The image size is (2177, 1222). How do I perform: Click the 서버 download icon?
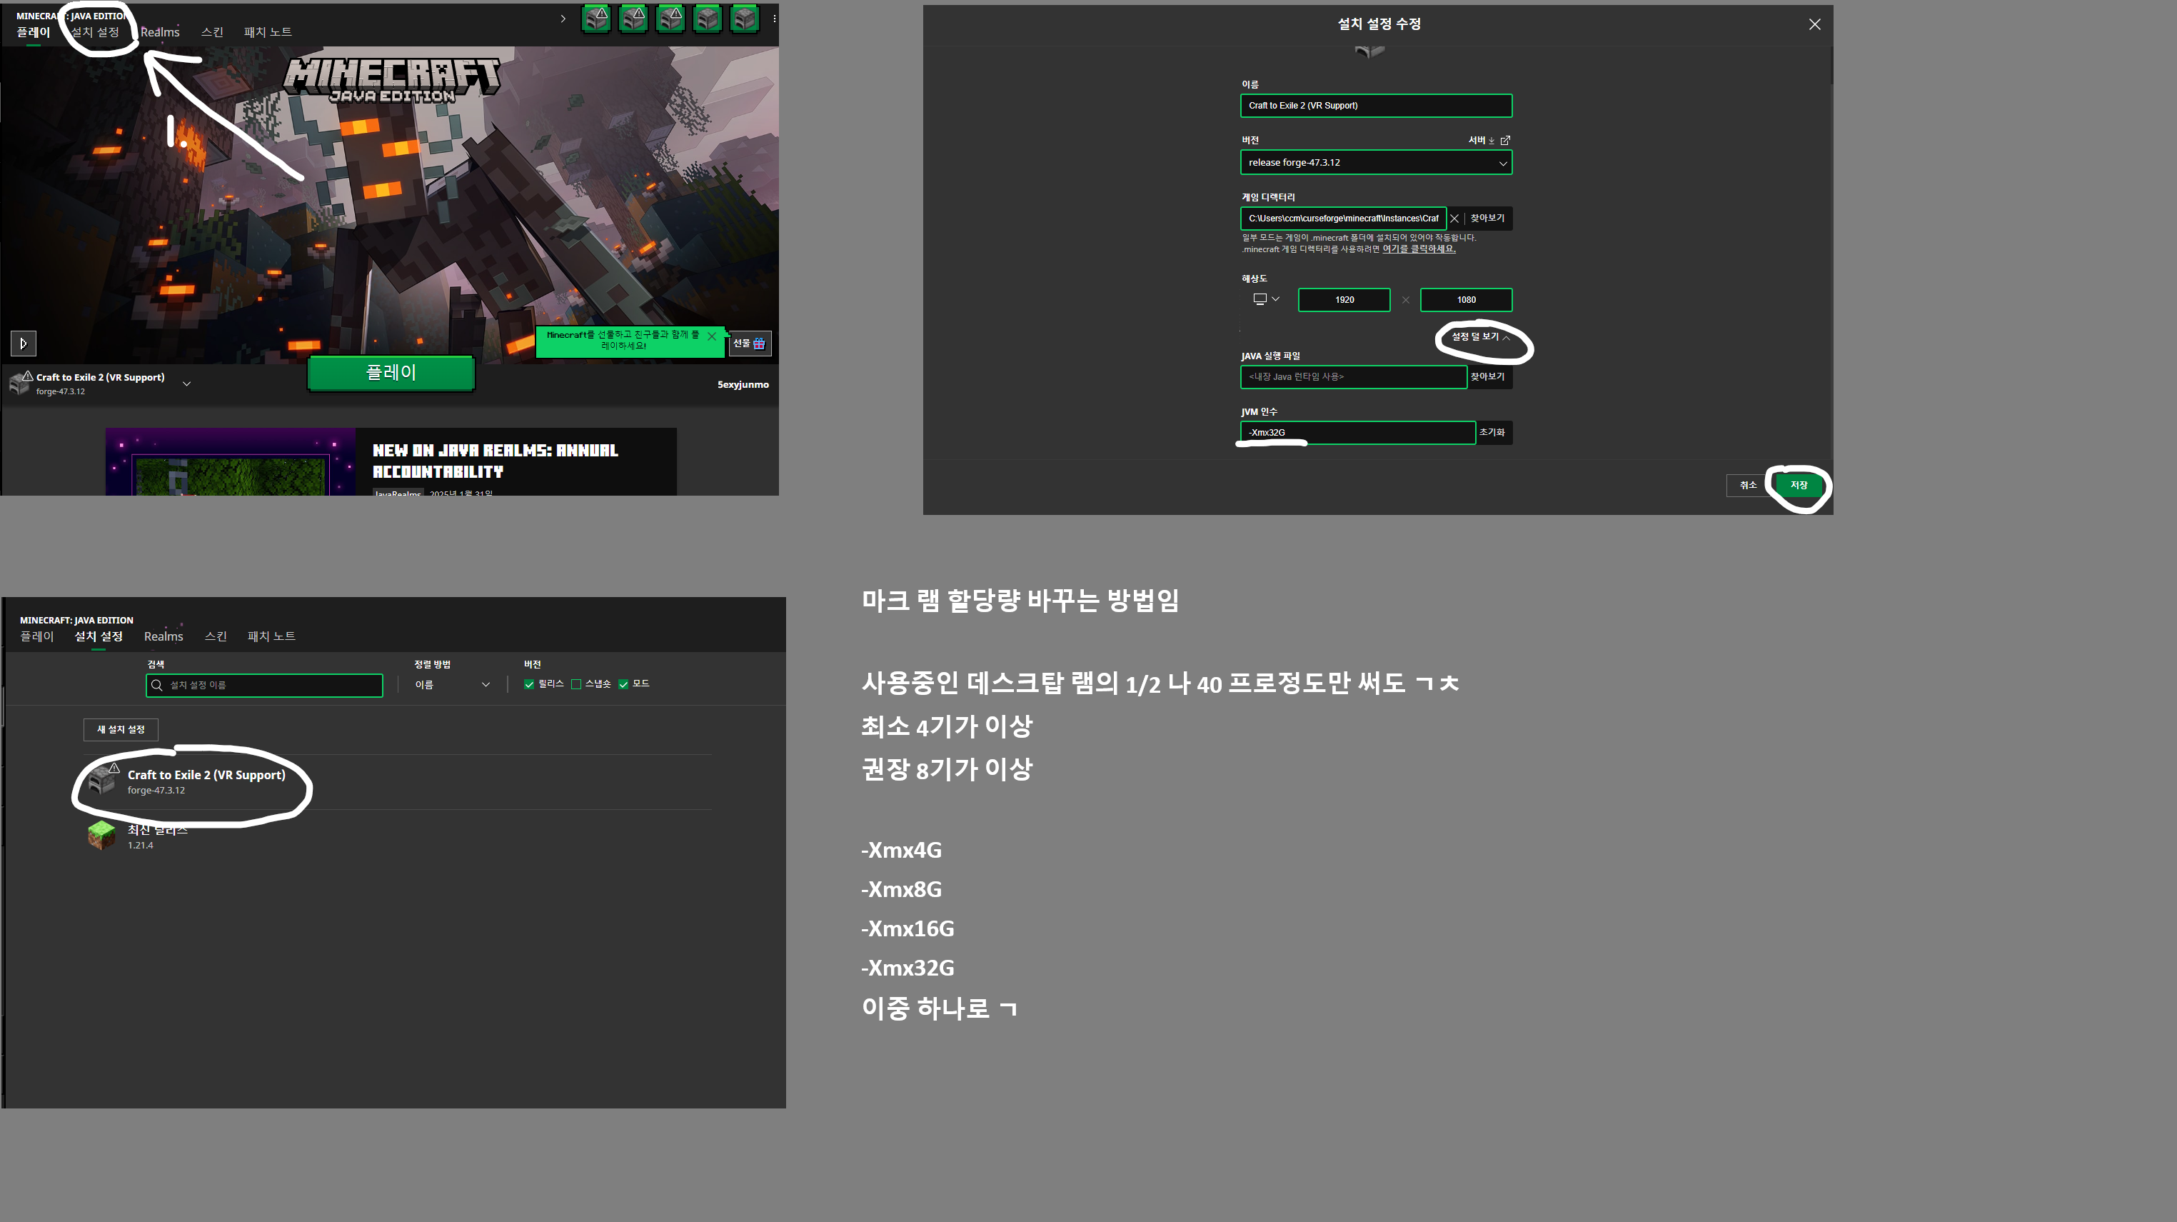point(1492,140)
